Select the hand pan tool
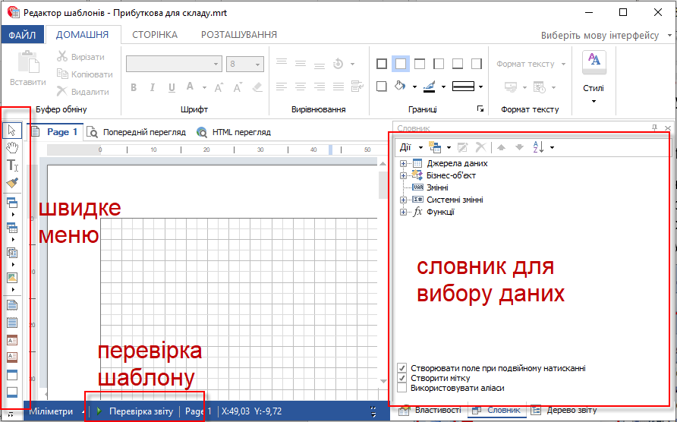677x422 pixels. click(12, 147)
